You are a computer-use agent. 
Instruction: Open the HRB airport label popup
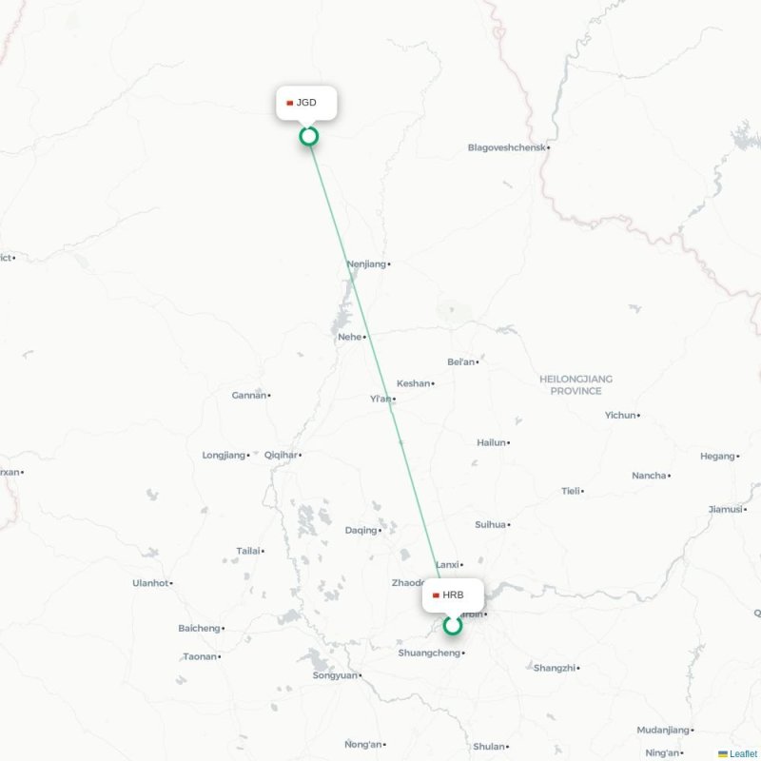pyautogui.click(x=453, y=595)
